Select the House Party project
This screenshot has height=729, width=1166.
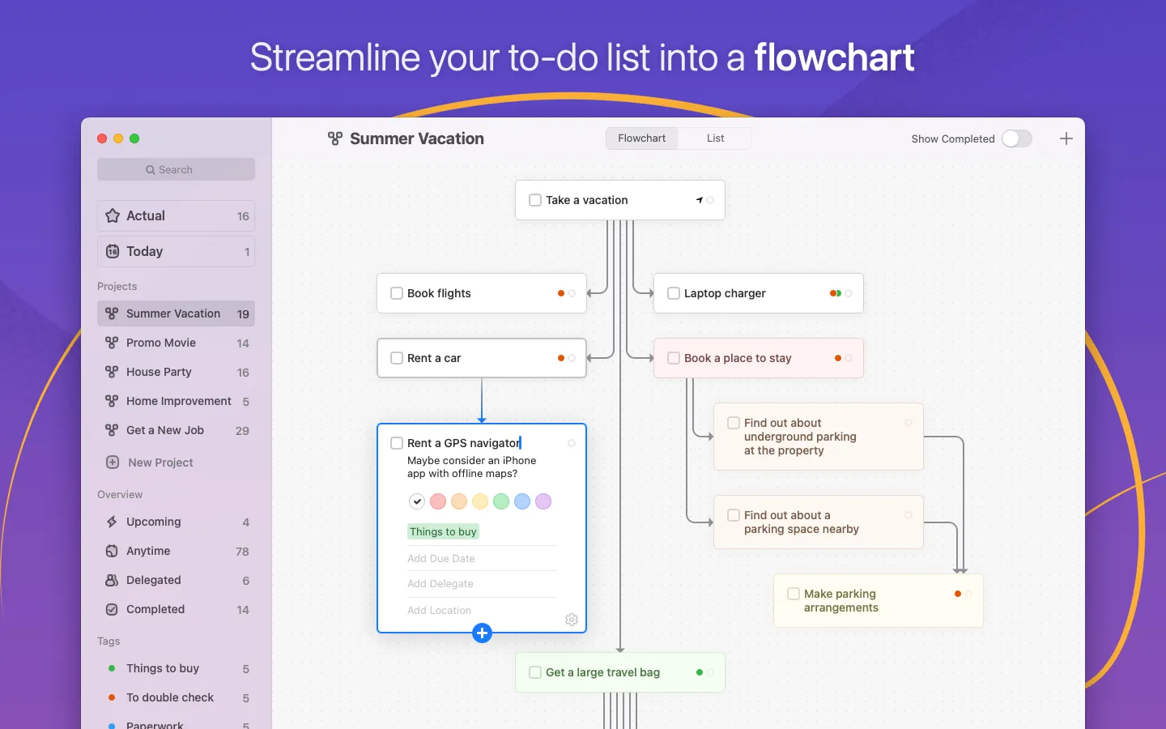[x=160, y=372]
